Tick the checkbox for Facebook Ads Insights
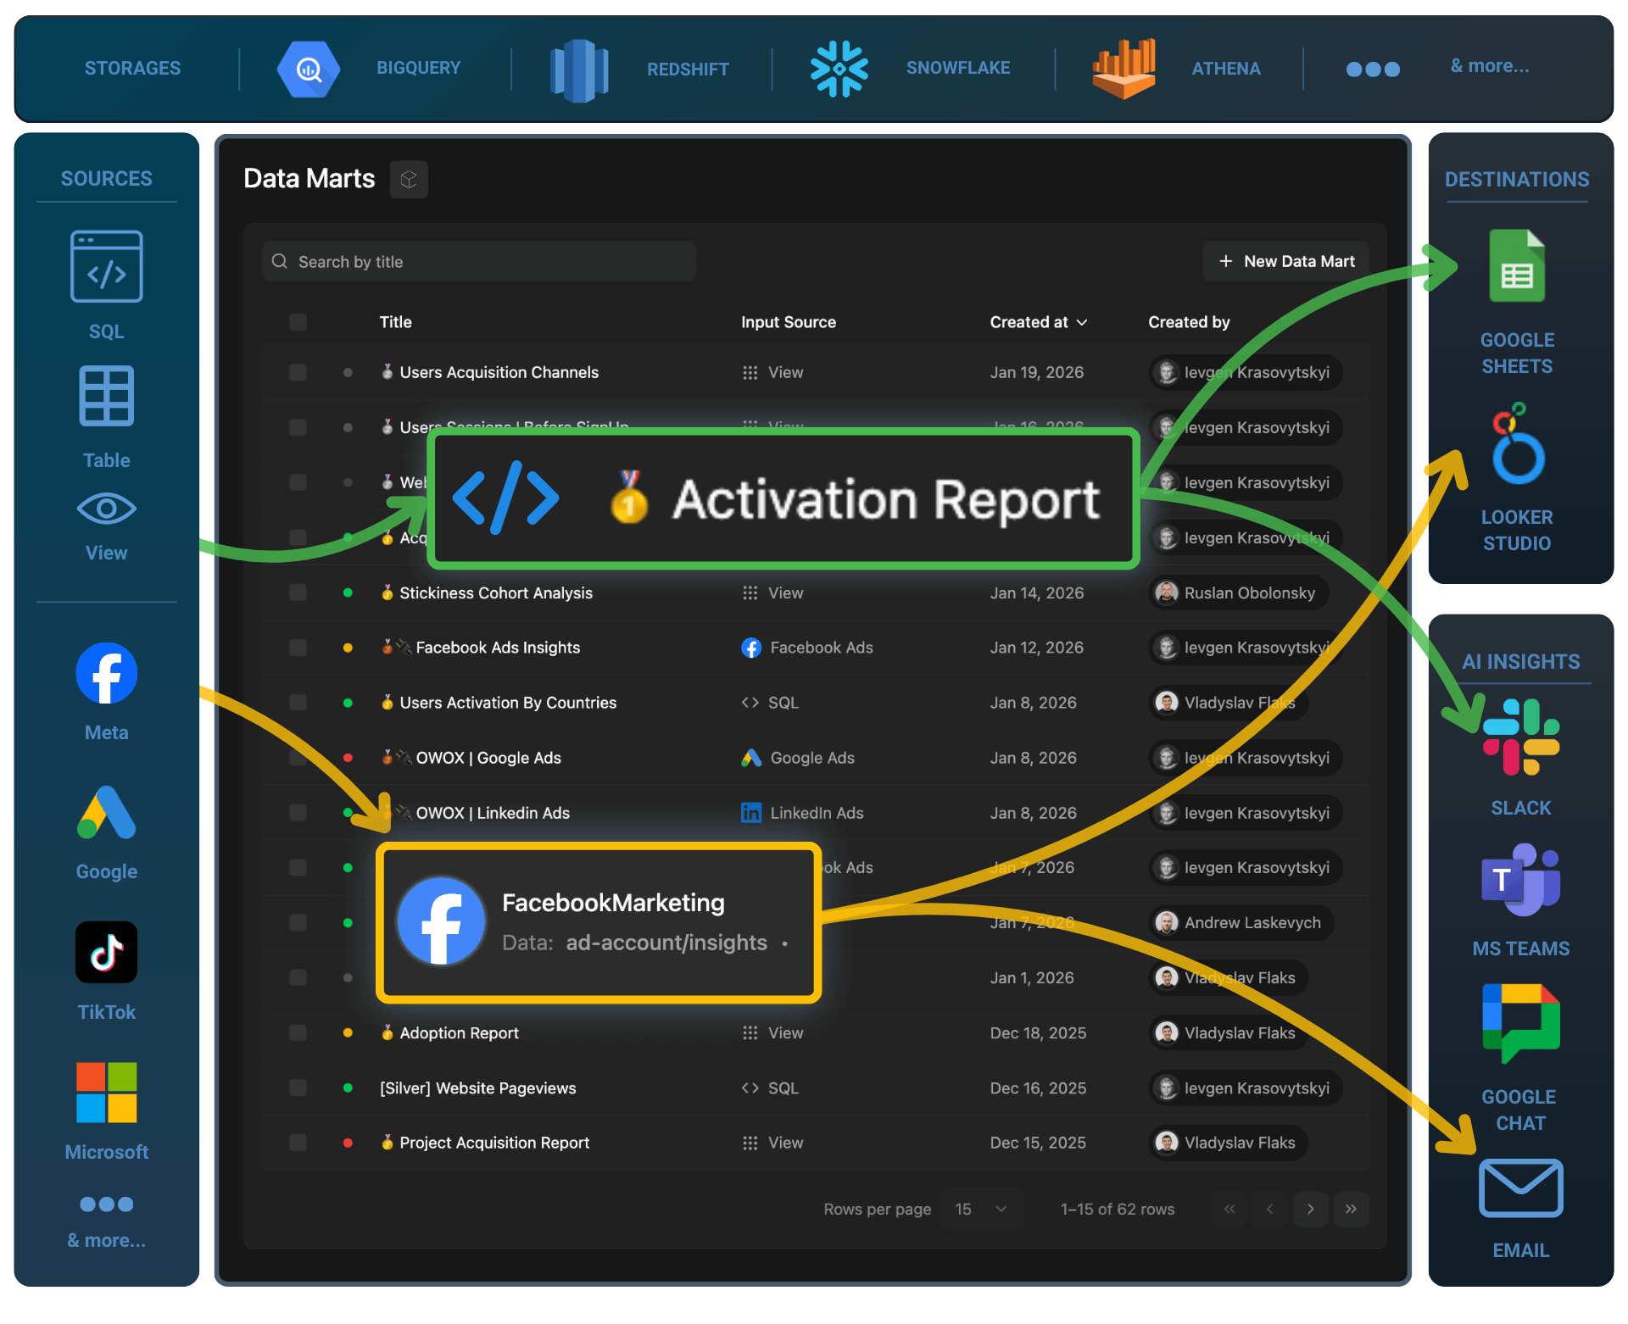Screen dimensions: 1628x1324 [298, 648]
